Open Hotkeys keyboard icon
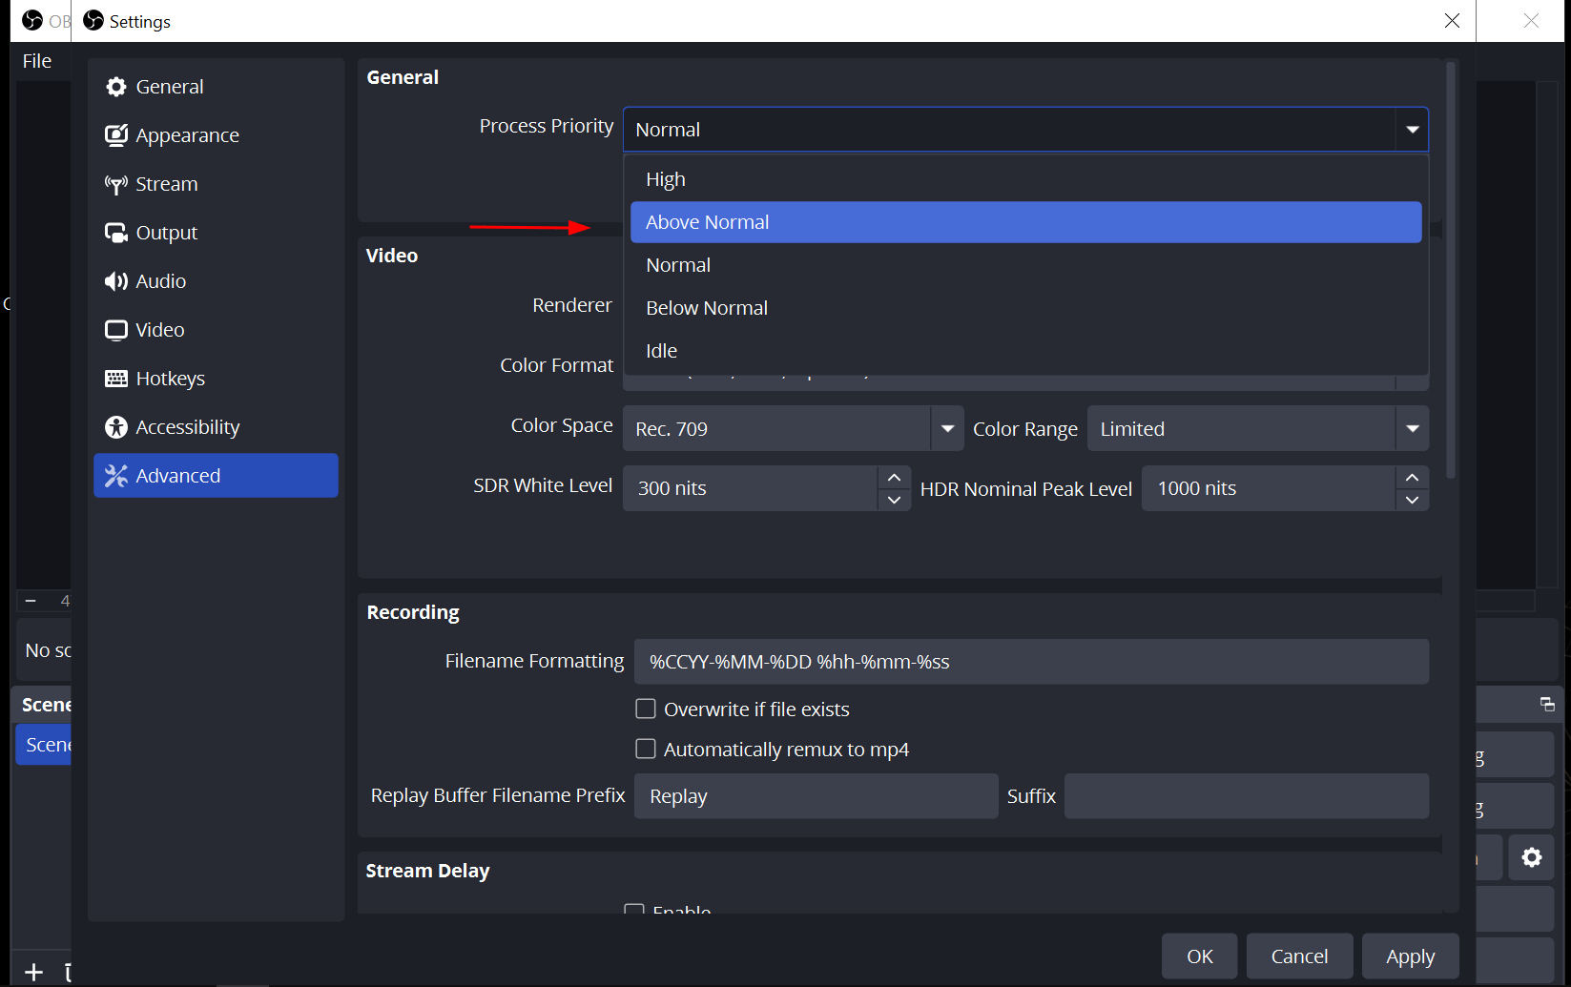 tap(116, 379)
